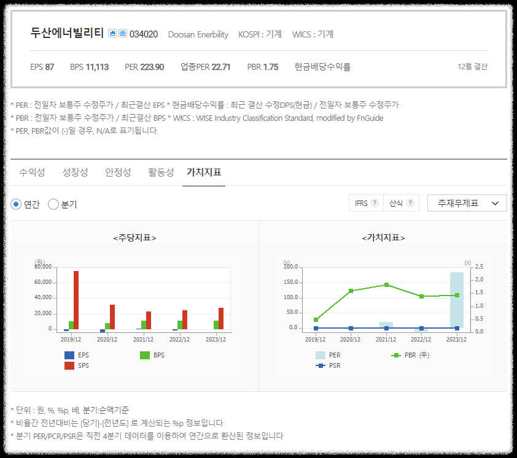This screenshot has width=517, height=458.
Task: Click 2022/12 label on 주당지표 chart axis
Action: 179,340
